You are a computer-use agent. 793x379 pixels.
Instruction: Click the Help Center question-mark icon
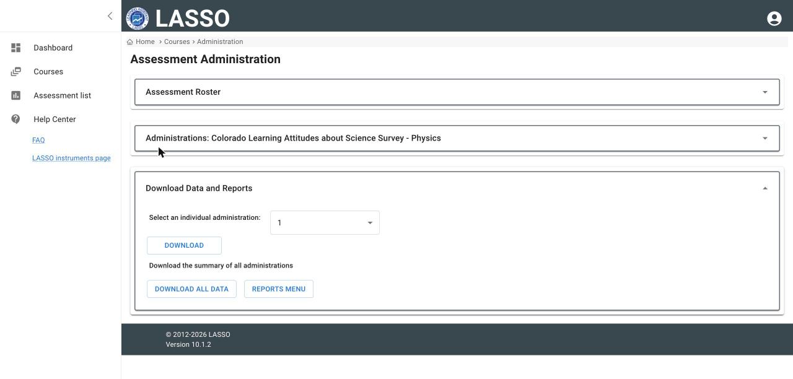point(16,119)
